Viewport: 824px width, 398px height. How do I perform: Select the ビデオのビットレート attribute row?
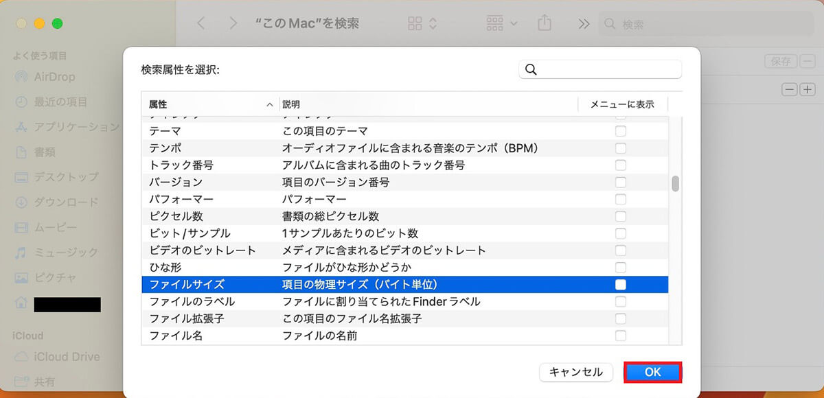(x=405, y=250)
